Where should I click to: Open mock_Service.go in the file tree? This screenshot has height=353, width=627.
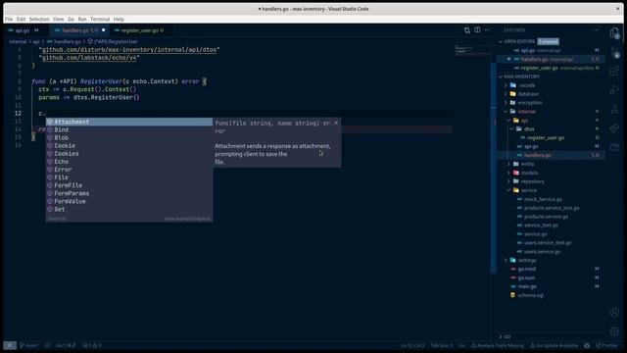coord(543,199)
